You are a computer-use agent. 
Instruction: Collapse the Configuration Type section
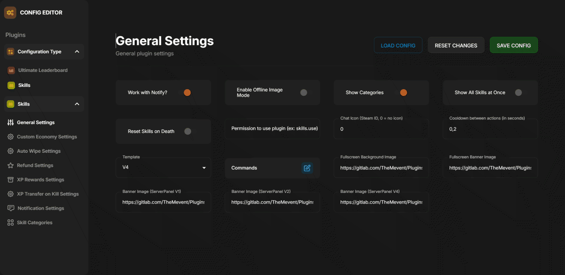coord(77,52)
